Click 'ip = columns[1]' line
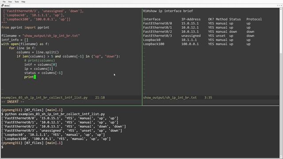The width and height of the screenshot is (283, 159). 38,69
